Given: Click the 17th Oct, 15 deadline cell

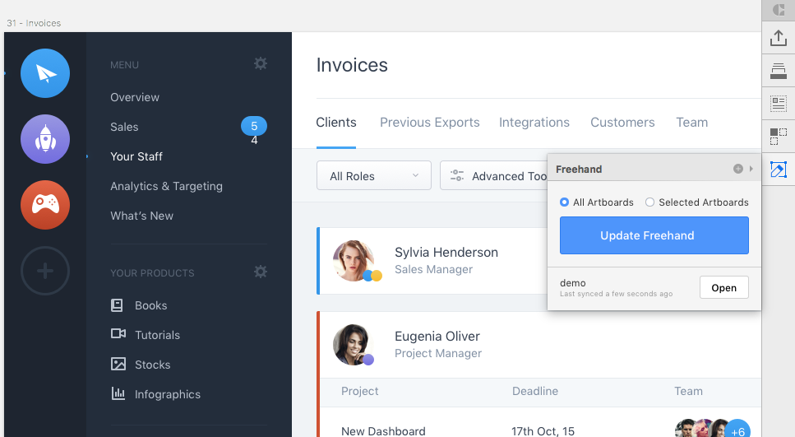Looking at the screenshot, I should (x=543, y=431).
